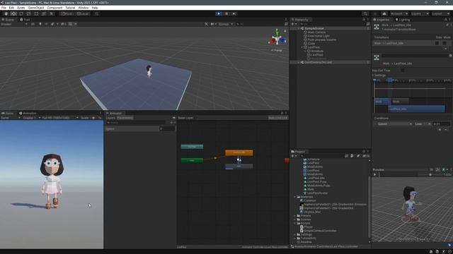Adjust the preview speed slider
Image resolution: width=453 pixels, height=254 pixels.
[430, 174]
